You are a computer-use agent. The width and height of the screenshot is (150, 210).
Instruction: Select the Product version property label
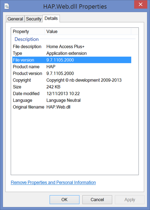27,73
